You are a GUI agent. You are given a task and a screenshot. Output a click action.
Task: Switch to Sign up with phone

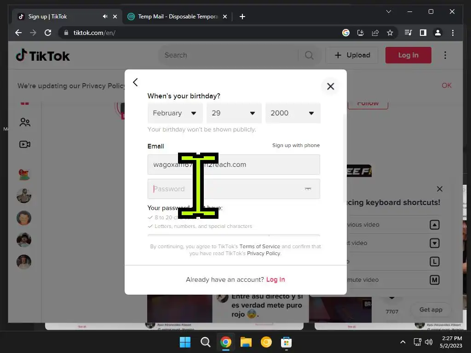point(296,145)
